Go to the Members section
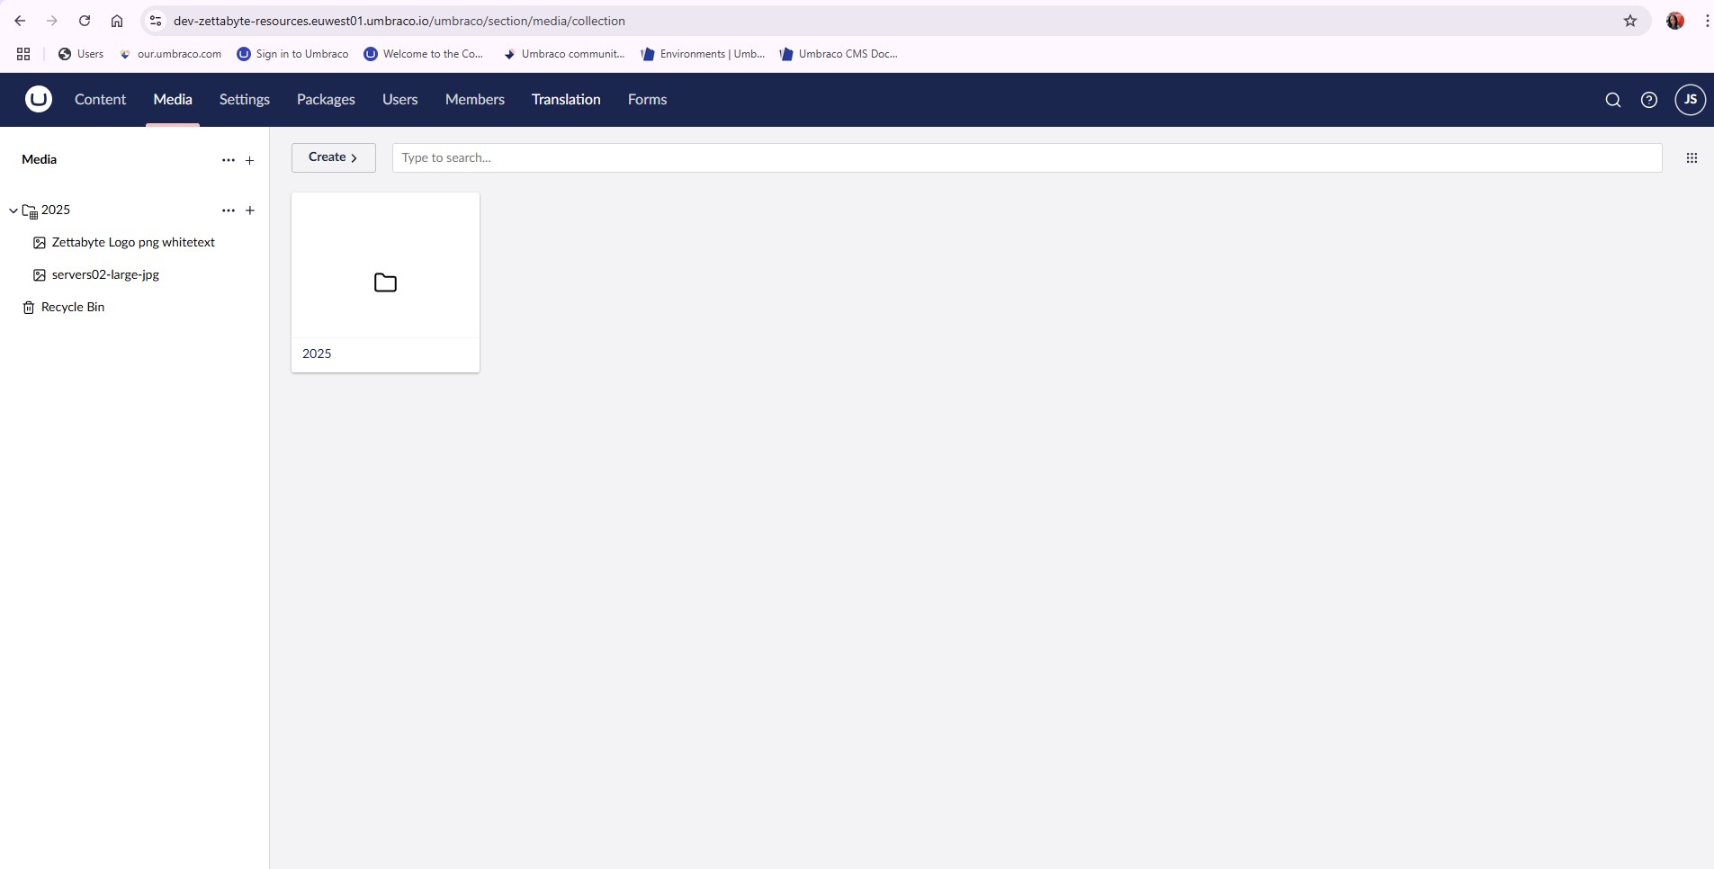This screenshot has height=869, width=1714. [475, 100]
